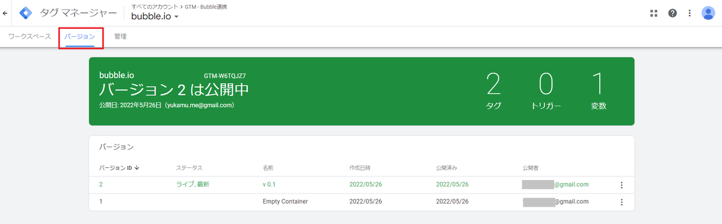The width and height of the screenshot is (722, 224).
Task: Open the Google apps grid icon
Action: coord(654,13)
